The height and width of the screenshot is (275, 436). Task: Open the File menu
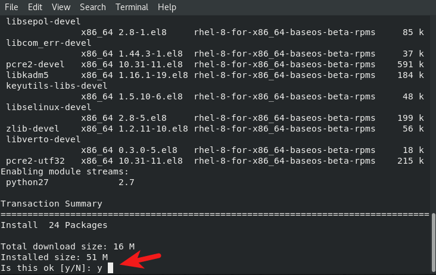click(11, 7)
